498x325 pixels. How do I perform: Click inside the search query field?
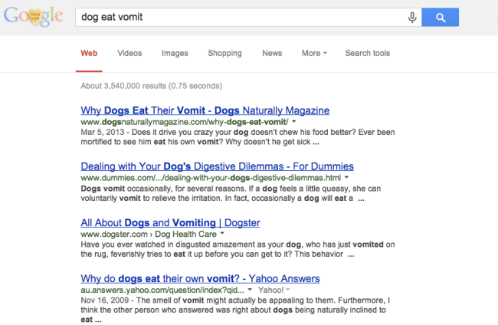(238, 17)
